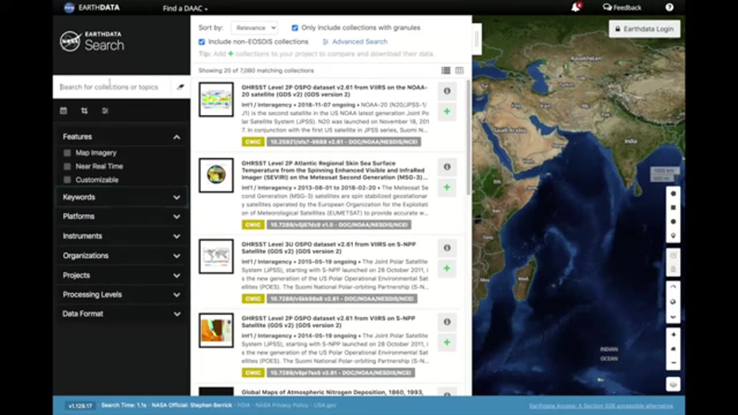The height and width of the screenshot is (415, 738).
Task: Enable the Map Imagery checkbox
Action: tap(67, 153)
